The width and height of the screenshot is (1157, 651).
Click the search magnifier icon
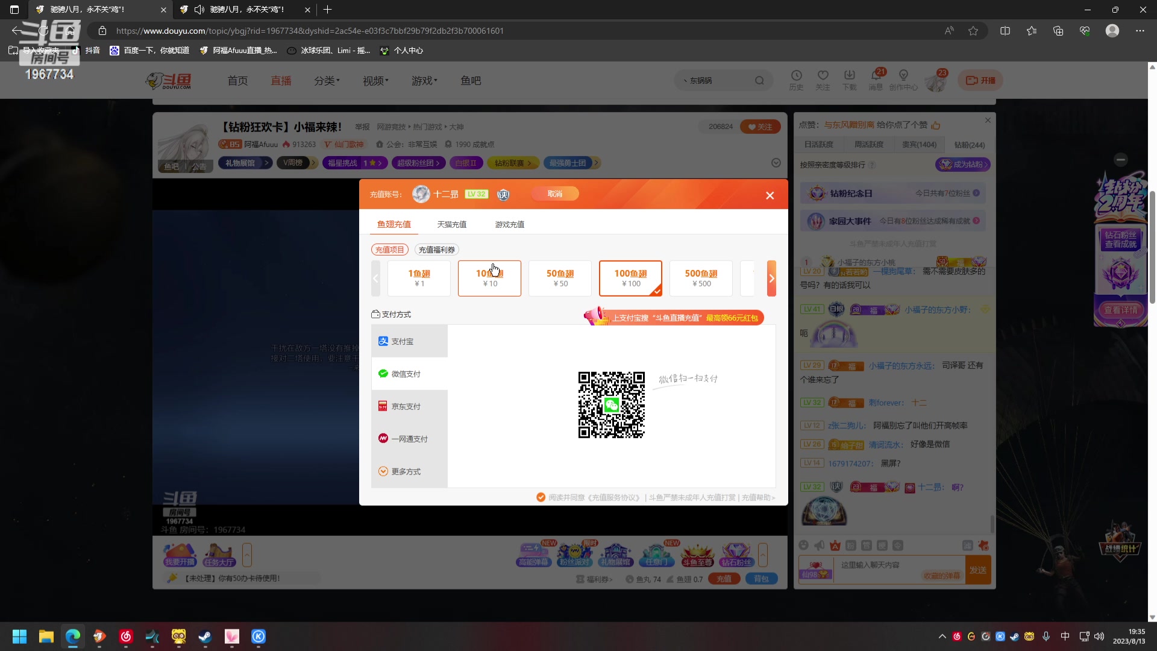(759, 81)
